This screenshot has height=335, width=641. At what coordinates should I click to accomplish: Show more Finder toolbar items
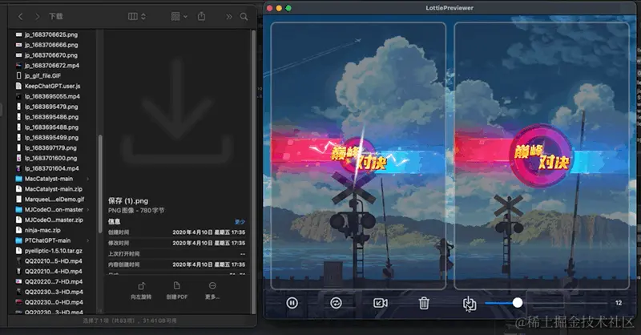[x=229, y=17]
